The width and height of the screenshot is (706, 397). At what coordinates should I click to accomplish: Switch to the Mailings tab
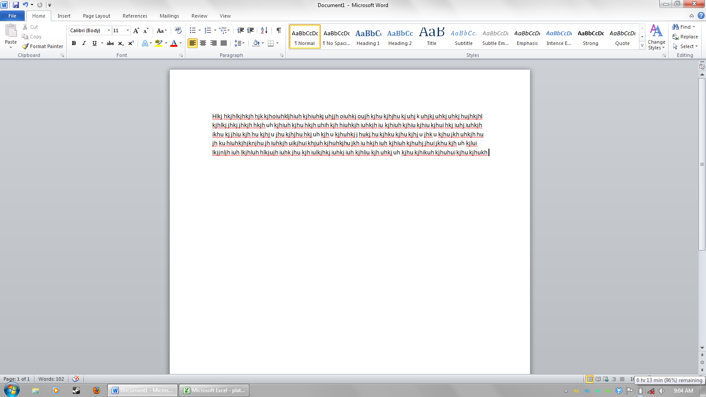pyautogui.click(x=169, y=16)
